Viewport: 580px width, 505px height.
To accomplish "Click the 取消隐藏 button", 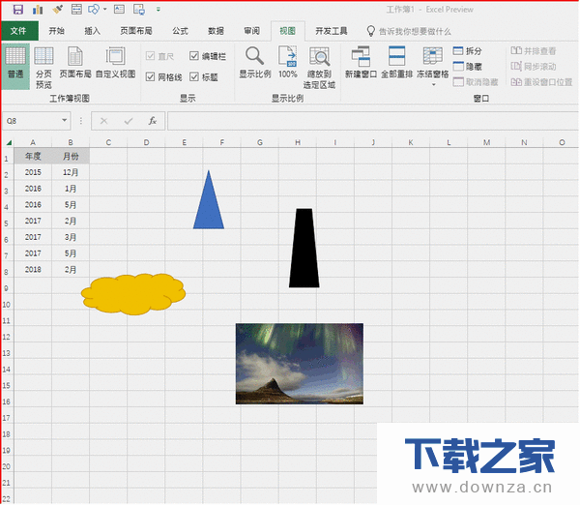I will coord(476,82).
